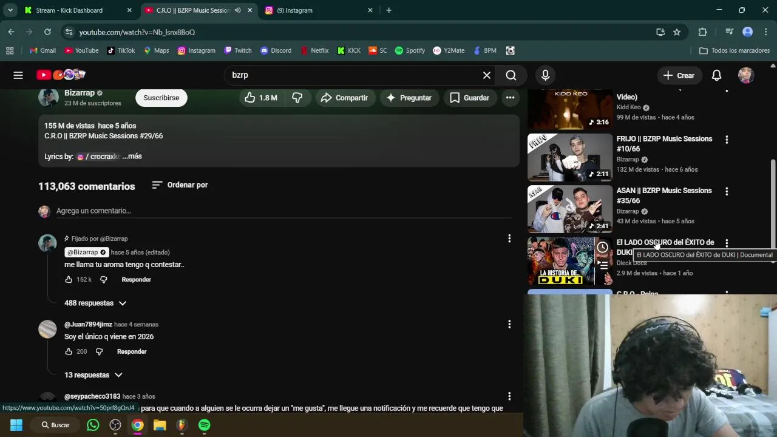Dislike the C.R.O video

pos(297,98)
